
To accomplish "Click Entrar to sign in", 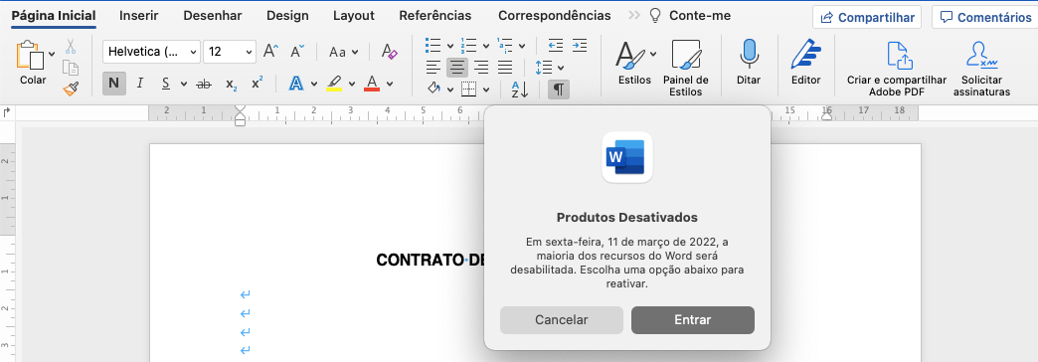I will (x=692, y=319).
